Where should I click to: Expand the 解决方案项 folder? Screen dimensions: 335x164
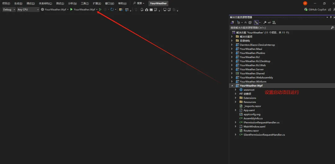click(232, 37)
